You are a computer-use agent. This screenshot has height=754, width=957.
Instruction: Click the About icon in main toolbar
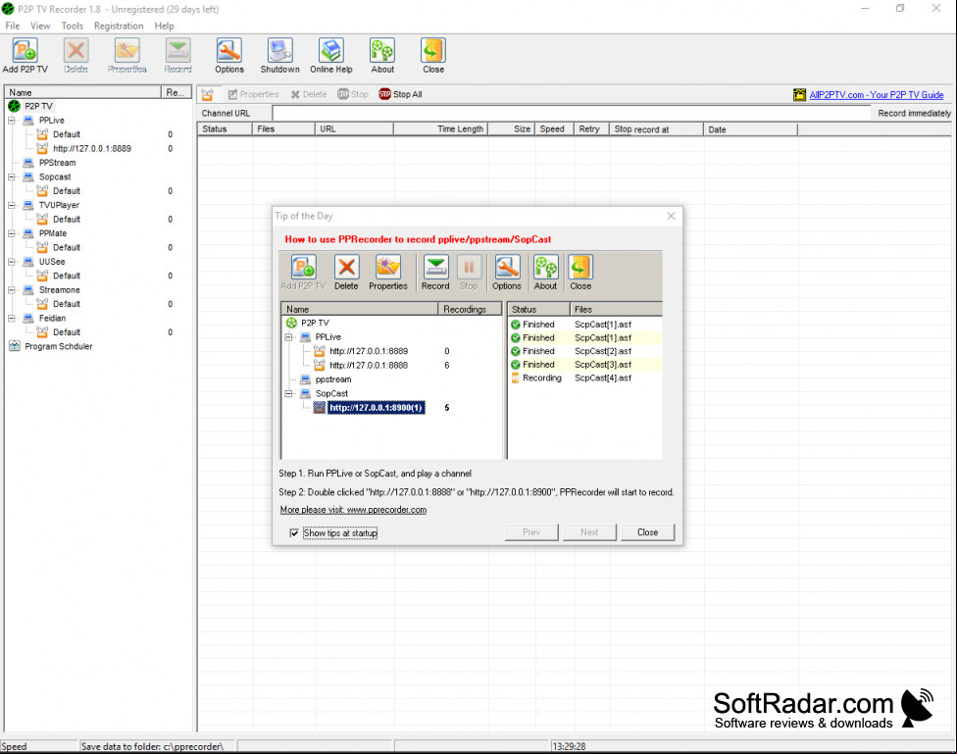(382, 56)
